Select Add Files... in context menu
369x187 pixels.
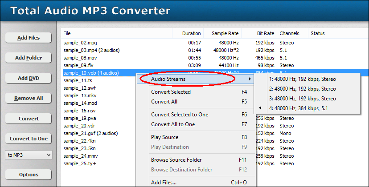(x=196, y=182)
